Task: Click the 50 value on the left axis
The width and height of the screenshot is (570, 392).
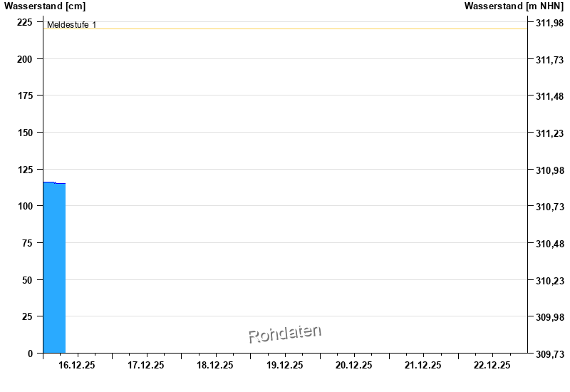Action: [27, 280]
